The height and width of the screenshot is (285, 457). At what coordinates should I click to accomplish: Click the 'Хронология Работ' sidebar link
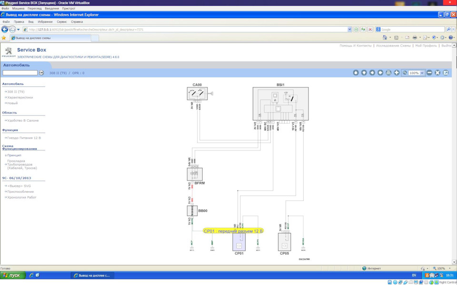click(x=22, y=198)
